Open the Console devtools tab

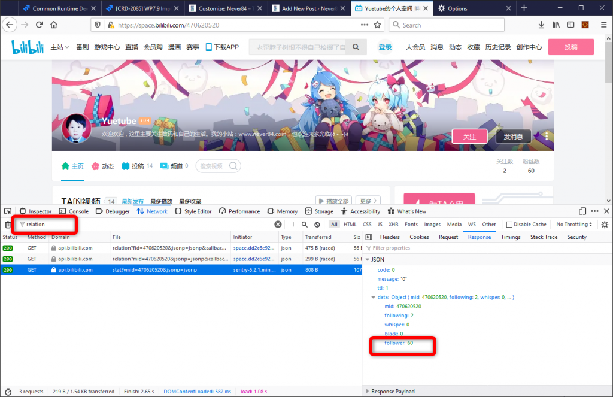tap(74, 211)
